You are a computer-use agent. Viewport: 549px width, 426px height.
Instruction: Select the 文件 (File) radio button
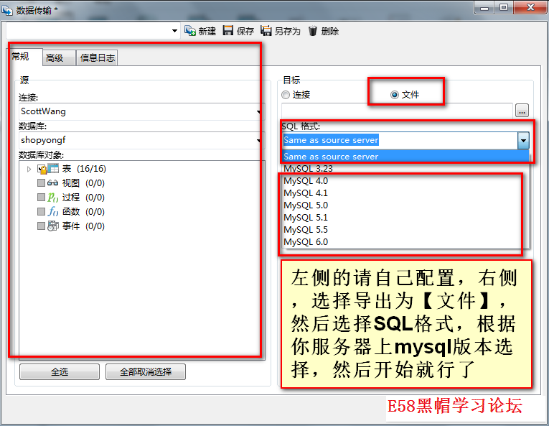coord(394,95)
